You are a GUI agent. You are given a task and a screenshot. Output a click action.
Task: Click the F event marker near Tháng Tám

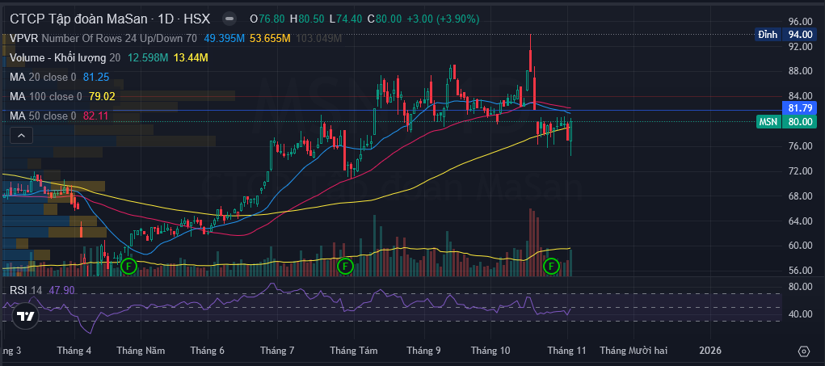[x=345, y=265]
